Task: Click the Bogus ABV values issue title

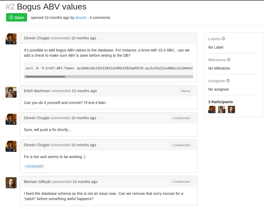Action: pyautogui.click(x=52, y=7)
